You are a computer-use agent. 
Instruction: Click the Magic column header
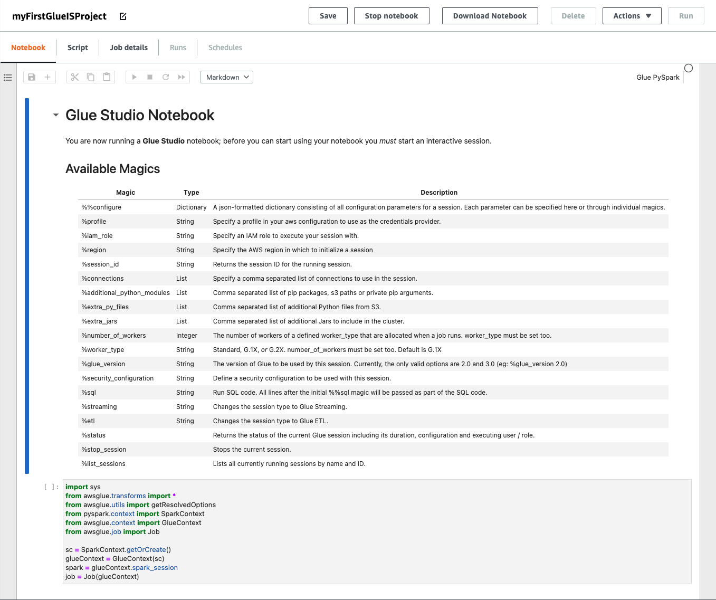(126, 193)
